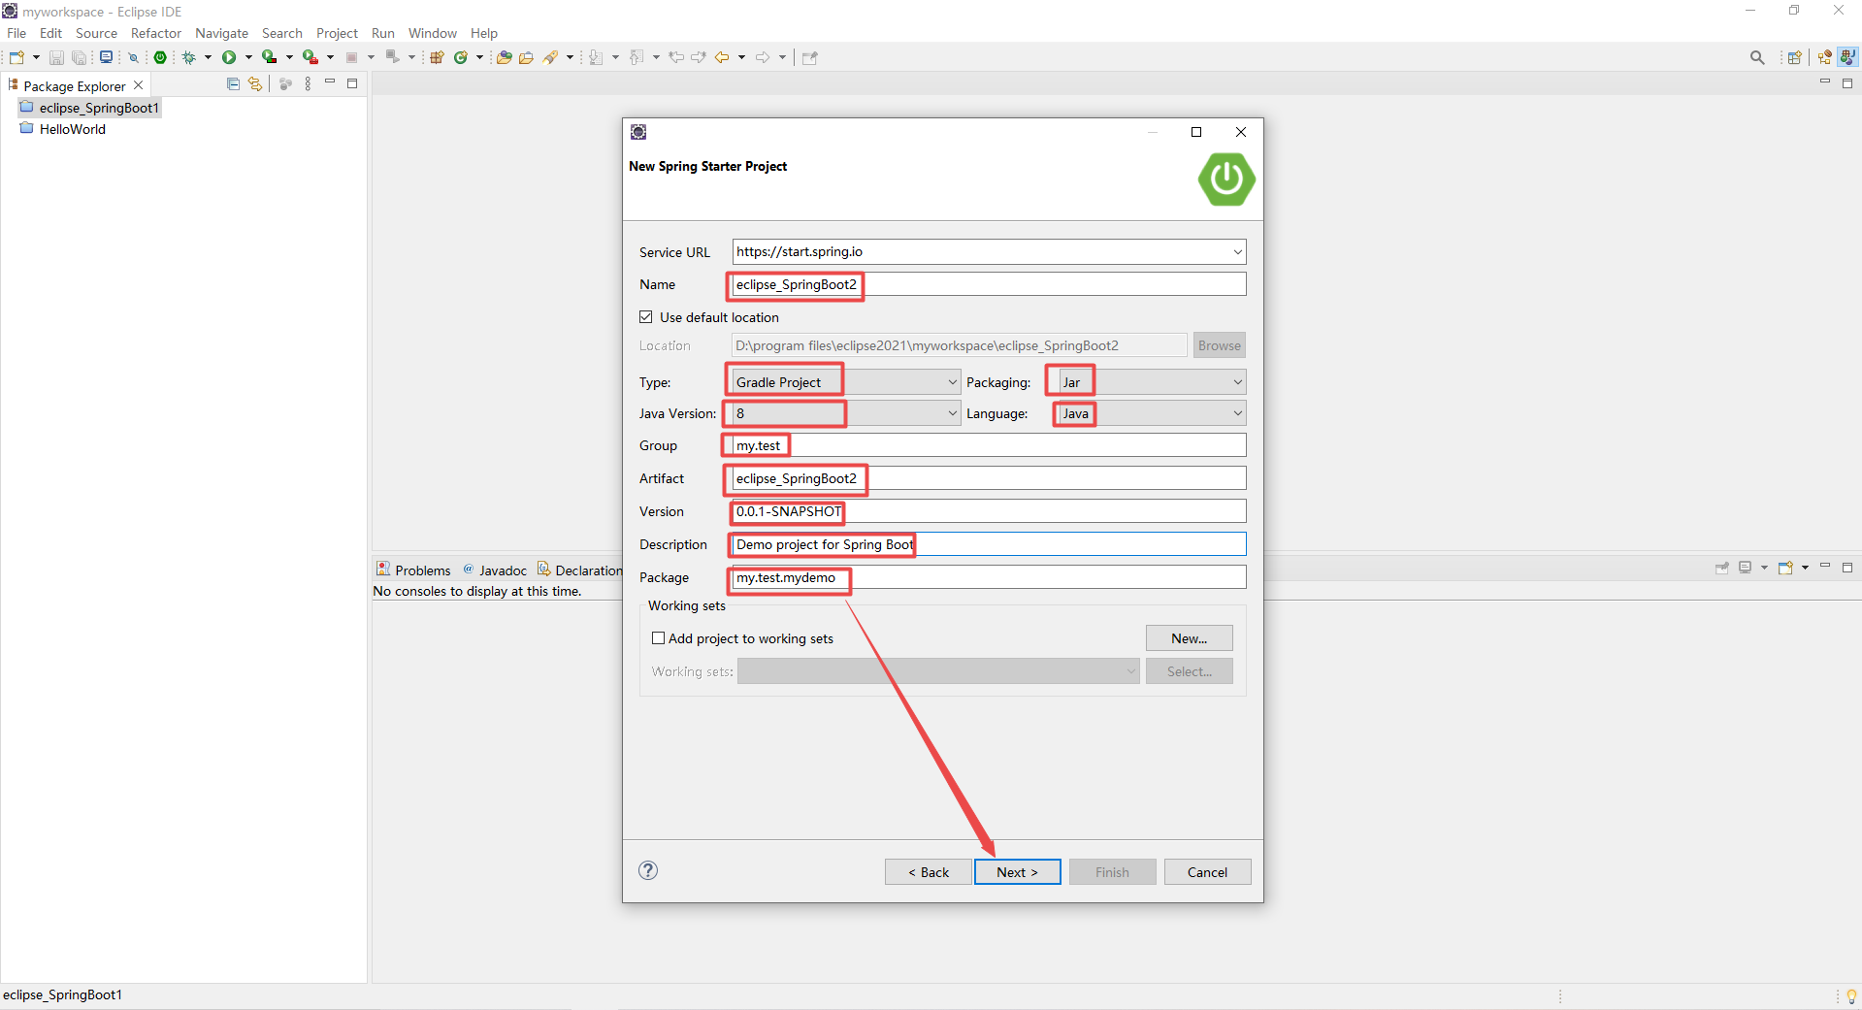
Task: Open the Refactor menu
Action: click(156, 33)
